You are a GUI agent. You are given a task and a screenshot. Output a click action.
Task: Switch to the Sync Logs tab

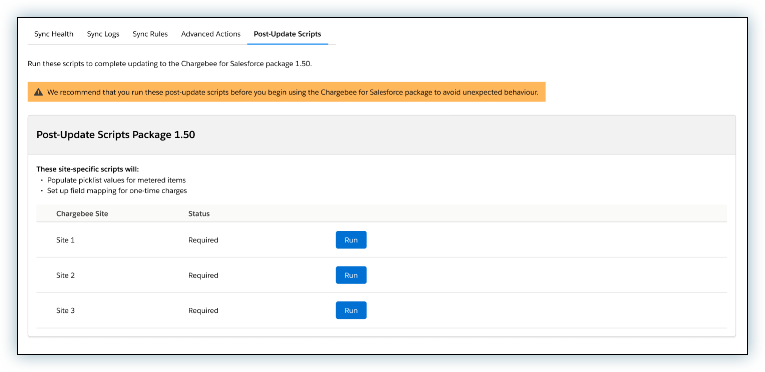pyautogui.click(x=103, y=34)
